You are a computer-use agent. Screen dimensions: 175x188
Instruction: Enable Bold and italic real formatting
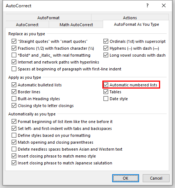(14, 55)
